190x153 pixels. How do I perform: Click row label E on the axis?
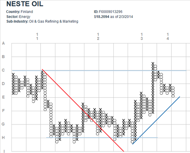click(x=3, y=97)
